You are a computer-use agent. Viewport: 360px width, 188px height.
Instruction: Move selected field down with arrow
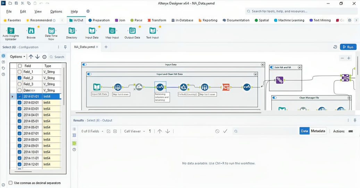click(x=37, y=57)
